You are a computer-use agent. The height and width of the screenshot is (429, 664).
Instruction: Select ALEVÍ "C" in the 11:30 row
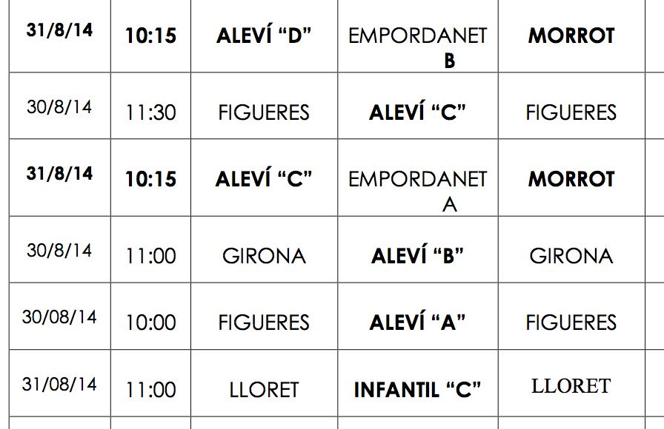417,112
